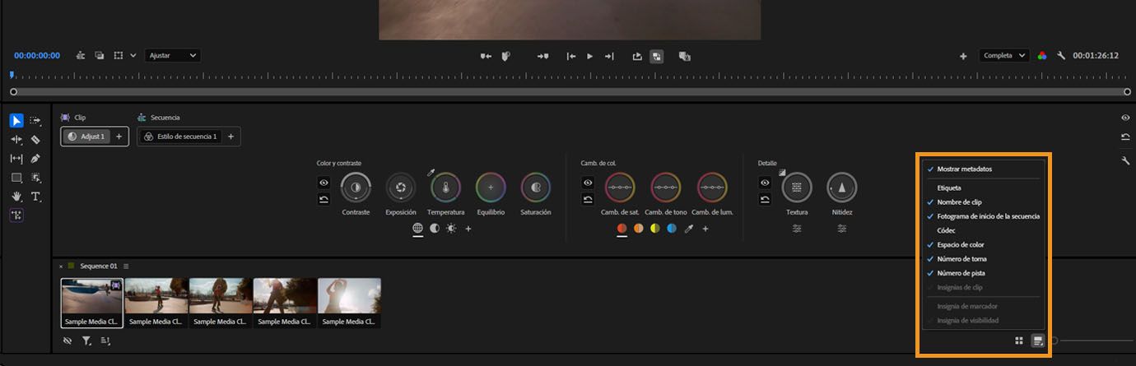Click the Mark Out shield icon
Image resolution: width=1136 pixels, height=366 pixels.
point(506,56)
